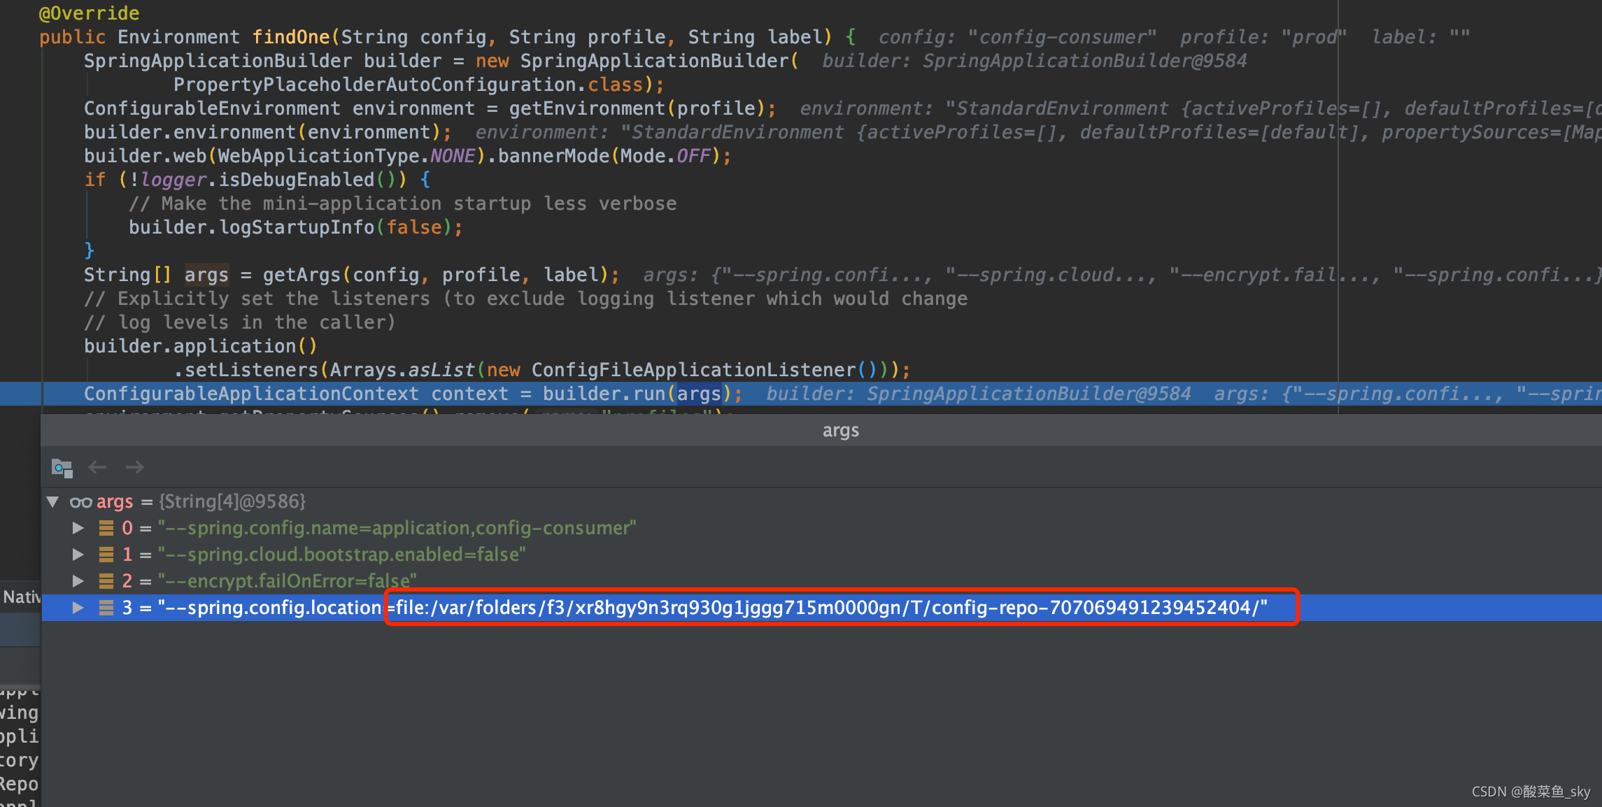Expand array element 3 spring.config.location

tap(78, 608)
